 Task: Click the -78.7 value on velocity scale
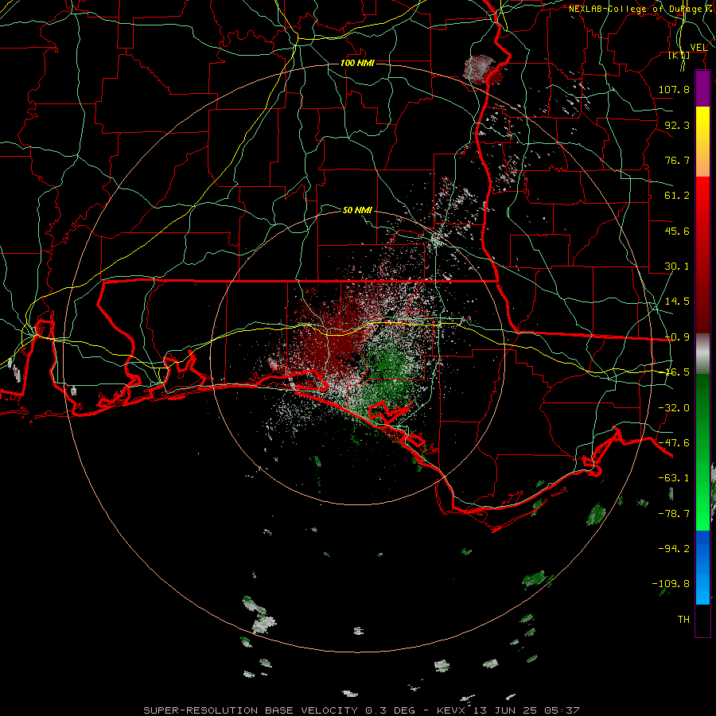click(674, 513)
